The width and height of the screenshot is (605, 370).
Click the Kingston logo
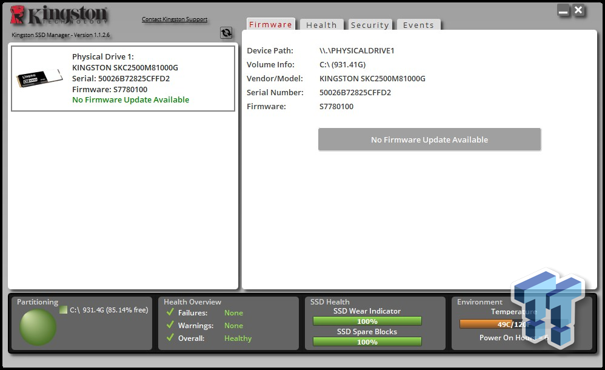pos(59,15)
